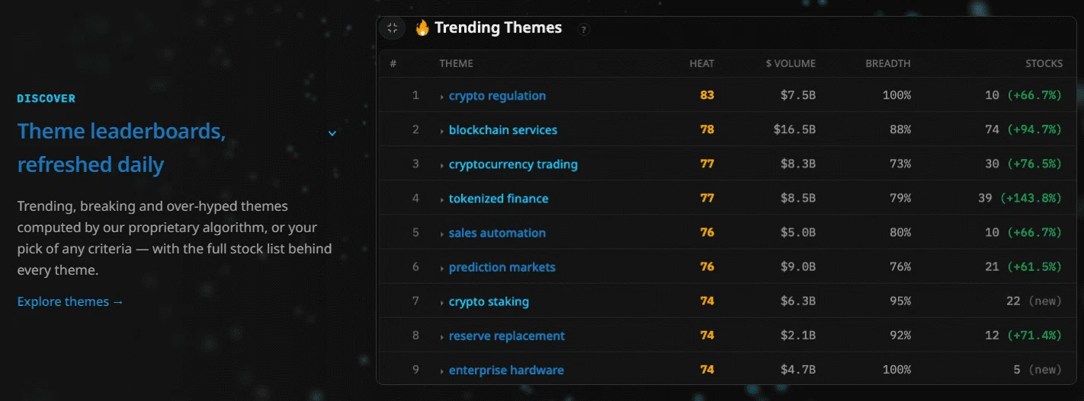Click the DISCOVER section label

[47, 99]
